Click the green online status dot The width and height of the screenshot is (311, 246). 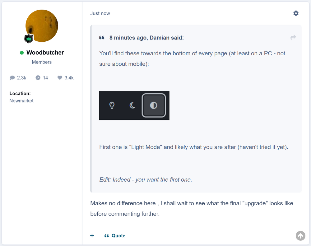[22, 53]
